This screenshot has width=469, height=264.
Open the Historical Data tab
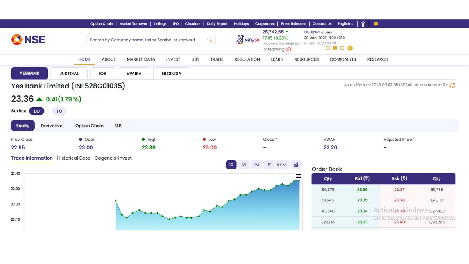click(x=73, y=158)
